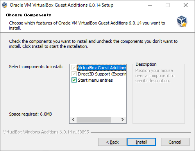This screenshot has height=151, width=195.
Task: Click the Install button
Action: 141,142
